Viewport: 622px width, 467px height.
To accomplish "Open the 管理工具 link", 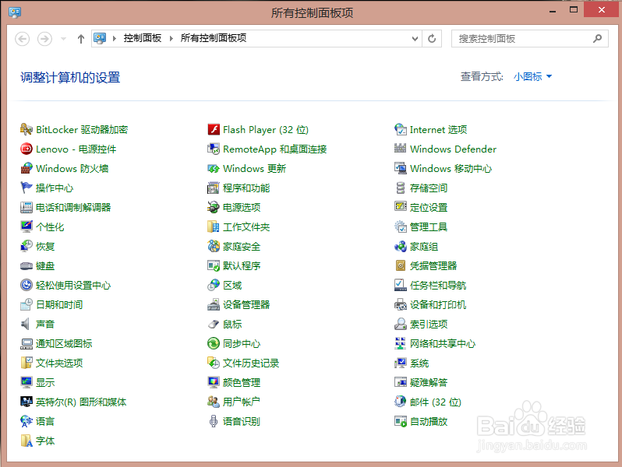I will (429, 227).
